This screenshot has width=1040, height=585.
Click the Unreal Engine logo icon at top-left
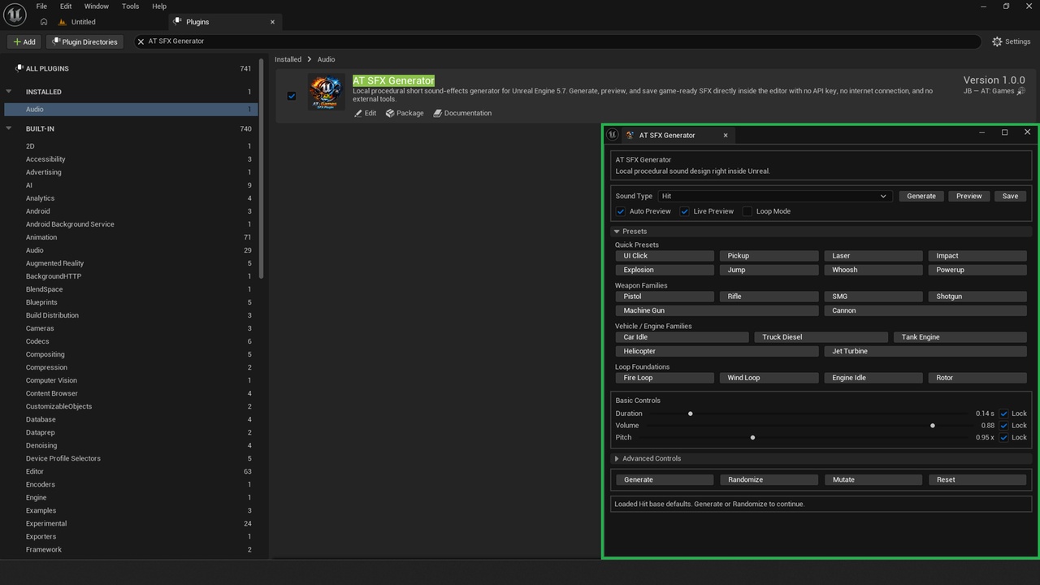(15, 15)
